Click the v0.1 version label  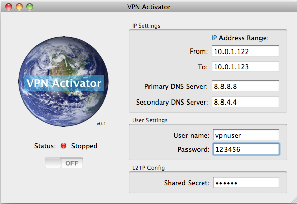101,124
